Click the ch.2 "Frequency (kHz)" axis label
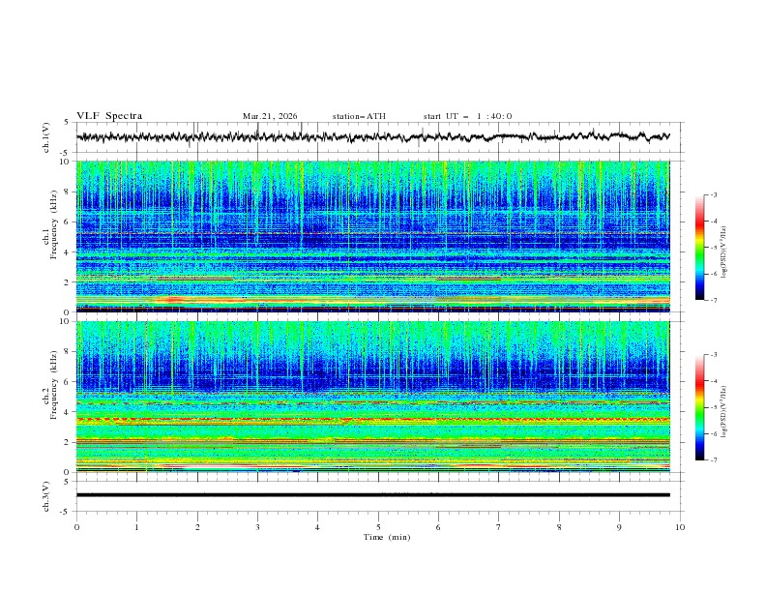Screen dimensions: 766x592 coord(54,385)
